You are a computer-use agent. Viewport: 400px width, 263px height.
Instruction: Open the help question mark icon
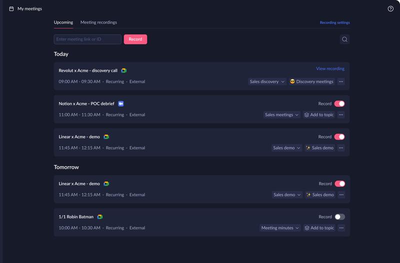click(390, 8)
